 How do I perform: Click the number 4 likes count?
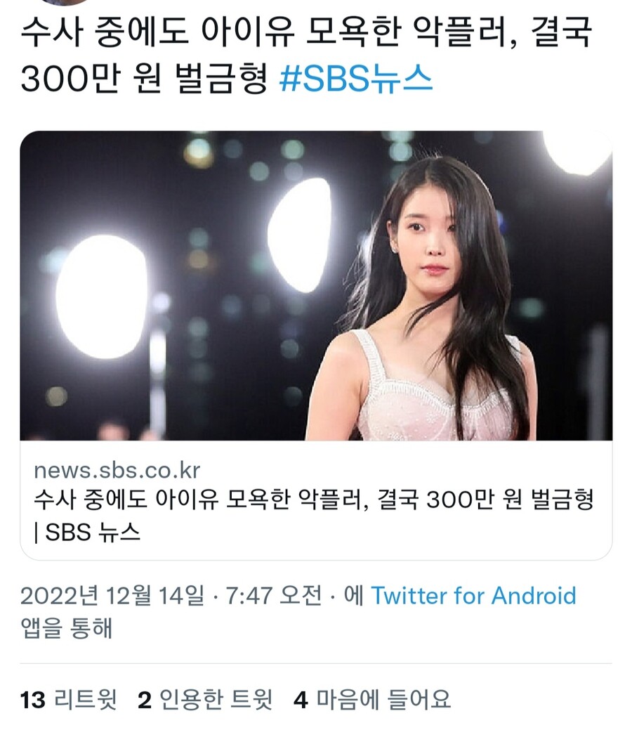click(301, 700)
